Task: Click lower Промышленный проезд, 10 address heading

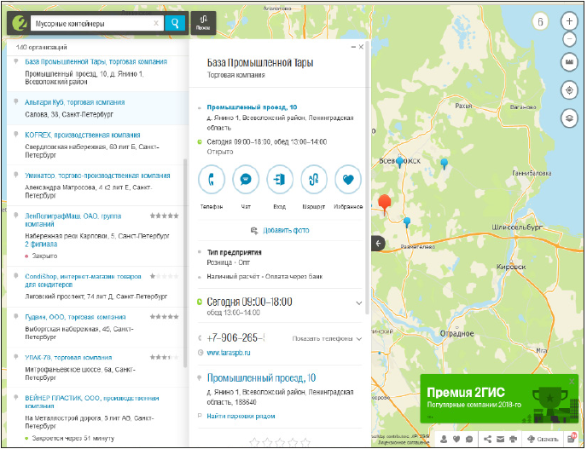Action: click(x=261, y=378)
